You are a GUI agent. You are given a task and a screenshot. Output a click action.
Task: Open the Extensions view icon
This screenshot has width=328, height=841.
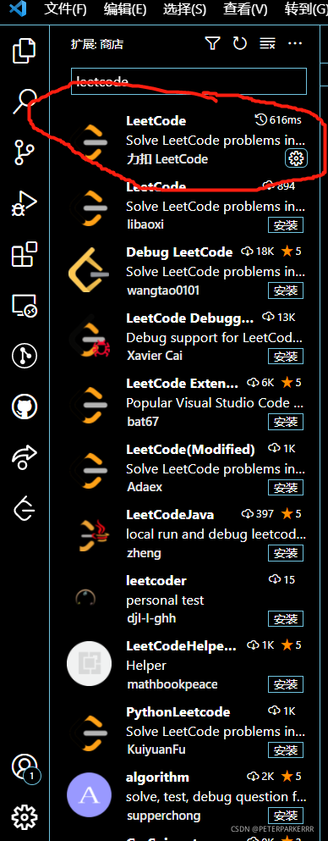point(24,254)
